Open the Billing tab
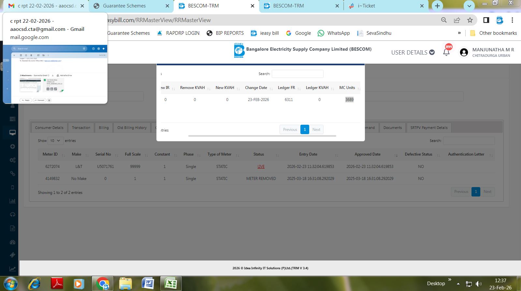Image resolution: width=521 pixels, height=291 pixels. [104, 128]
